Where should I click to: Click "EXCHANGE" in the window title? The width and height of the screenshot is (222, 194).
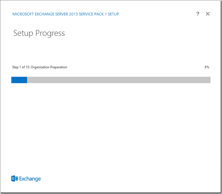[45, 14]
